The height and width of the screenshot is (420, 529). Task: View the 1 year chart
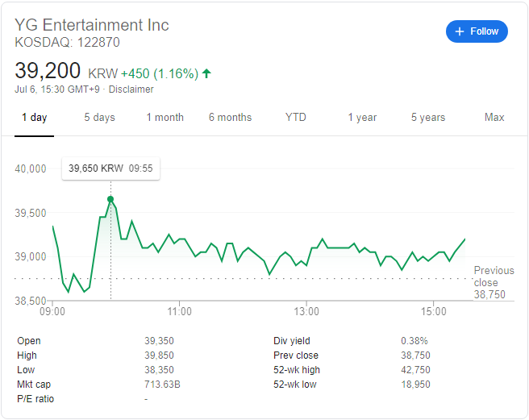click(x=362, y=118)
